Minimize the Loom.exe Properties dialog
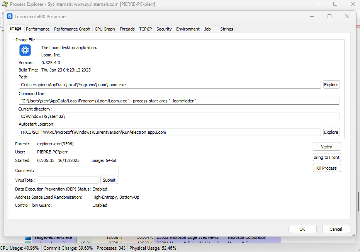This screenshot has height=252, width=360. [312, 16]
